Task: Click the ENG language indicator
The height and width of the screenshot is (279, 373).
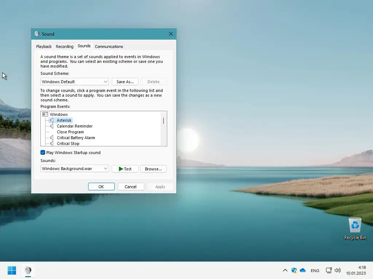Action: tap(315, 270)
